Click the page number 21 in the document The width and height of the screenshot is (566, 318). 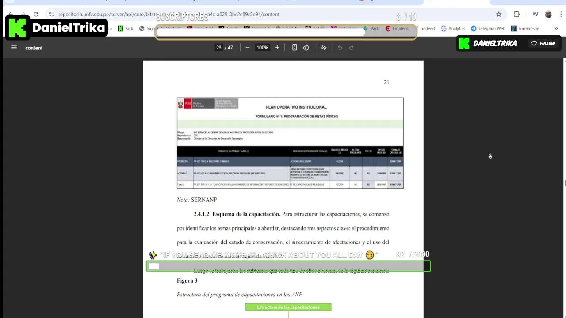coord(386,82)
